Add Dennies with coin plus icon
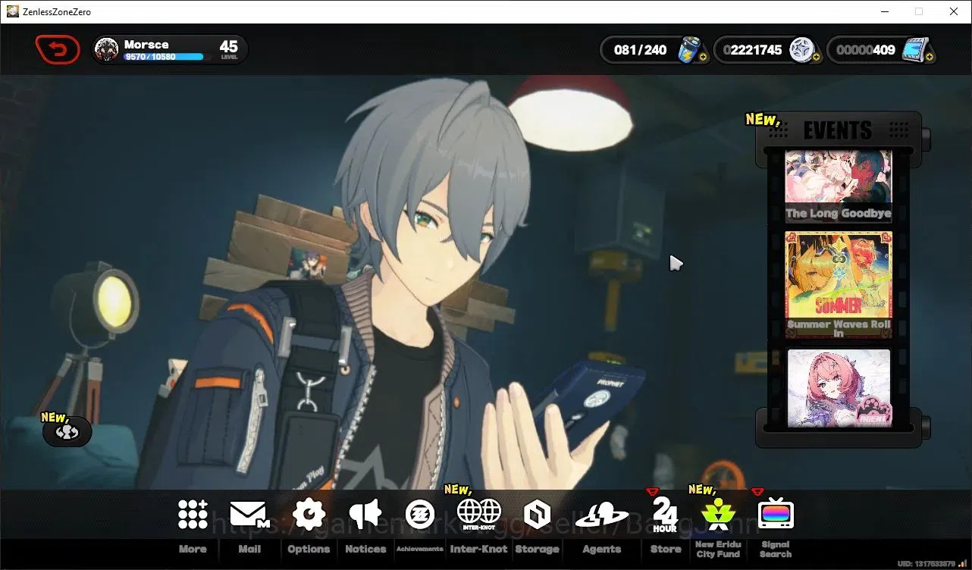Screen dimensions: 972x570 (x=816, y=57)
